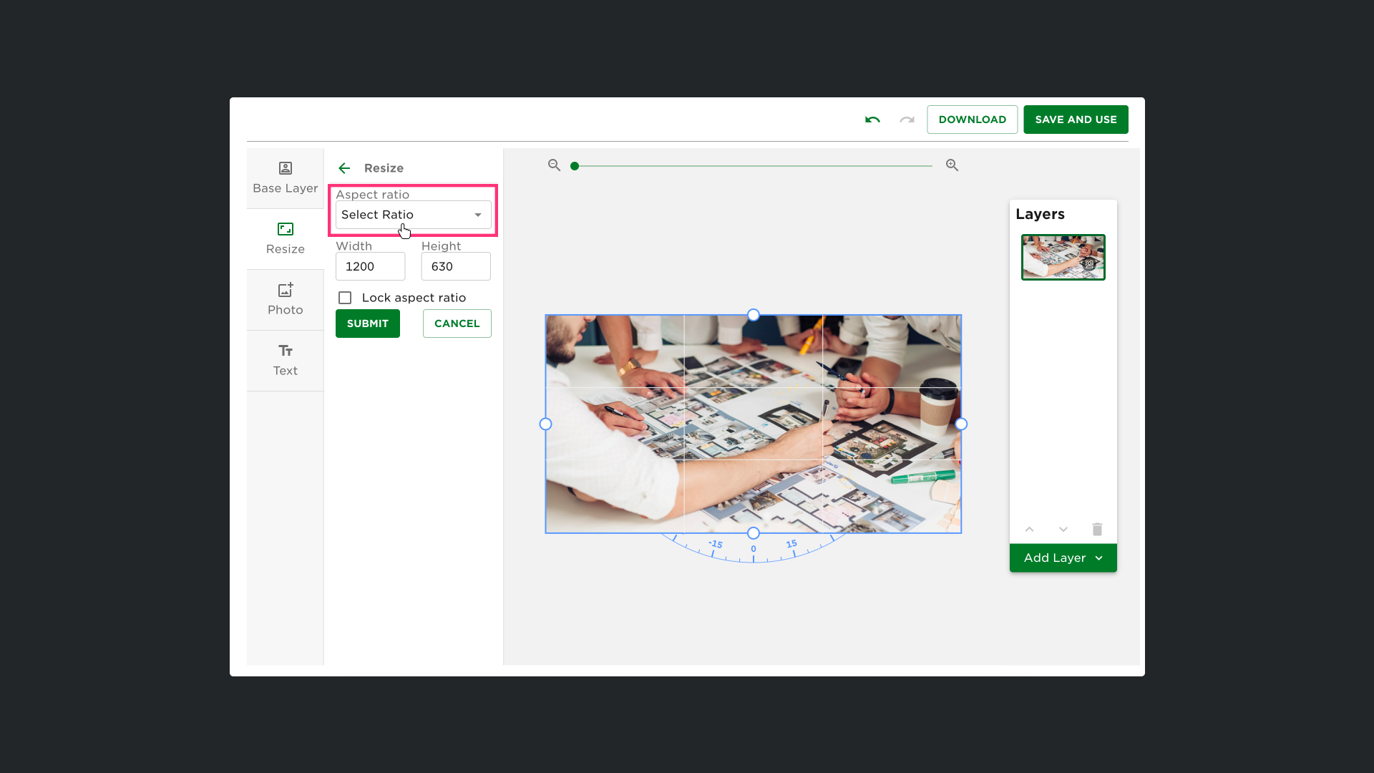1374x773 pixels.
Task: Open the Select Ratio dropdown
Action: click(413, 215)
